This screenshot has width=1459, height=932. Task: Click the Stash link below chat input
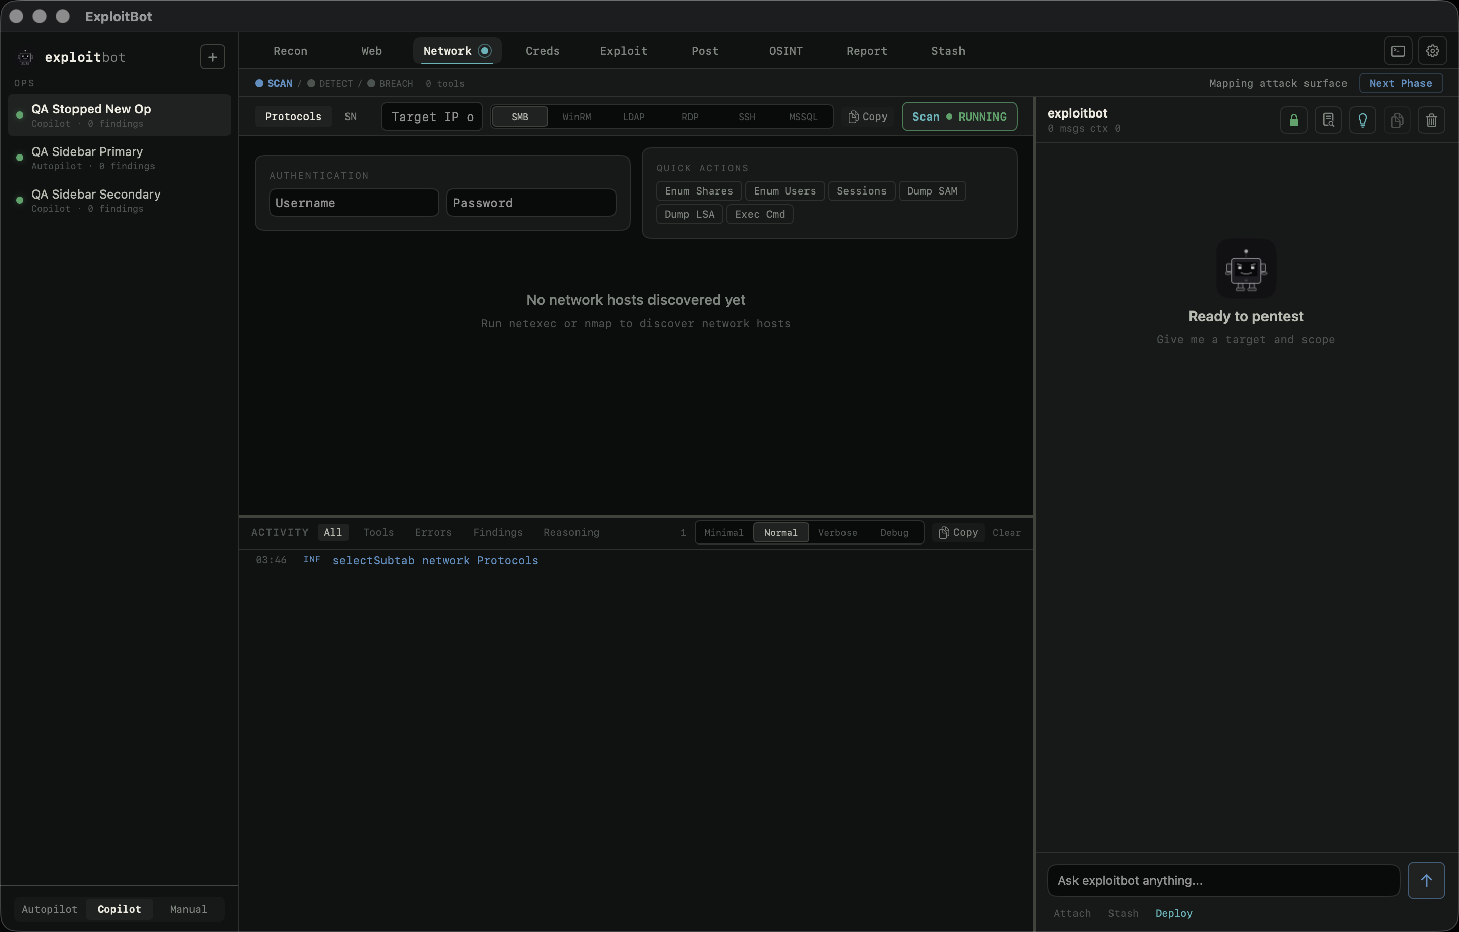(1123, 913)
